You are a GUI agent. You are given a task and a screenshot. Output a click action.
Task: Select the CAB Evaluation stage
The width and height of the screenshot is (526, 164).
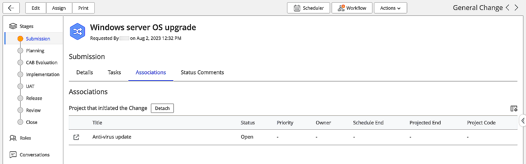pos(41,63)
